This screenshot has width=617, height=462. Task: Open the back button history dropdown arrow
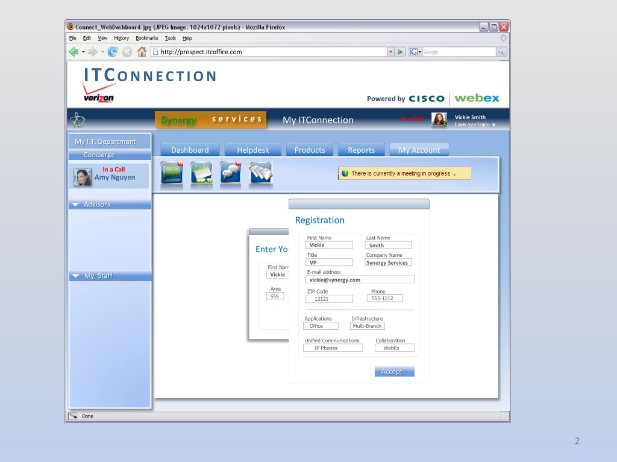[83, 52]
